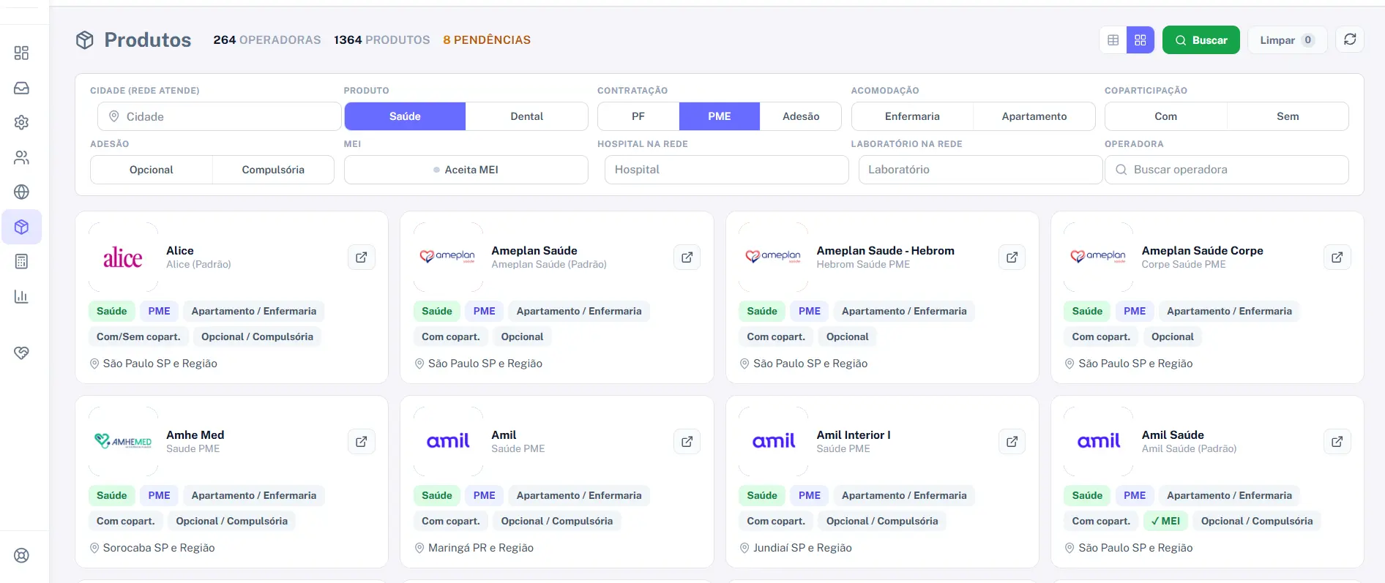Toggle Enfermaria acomodação filter
Viewport: 1385px width, 583px height.
click(x=912, y=116)
